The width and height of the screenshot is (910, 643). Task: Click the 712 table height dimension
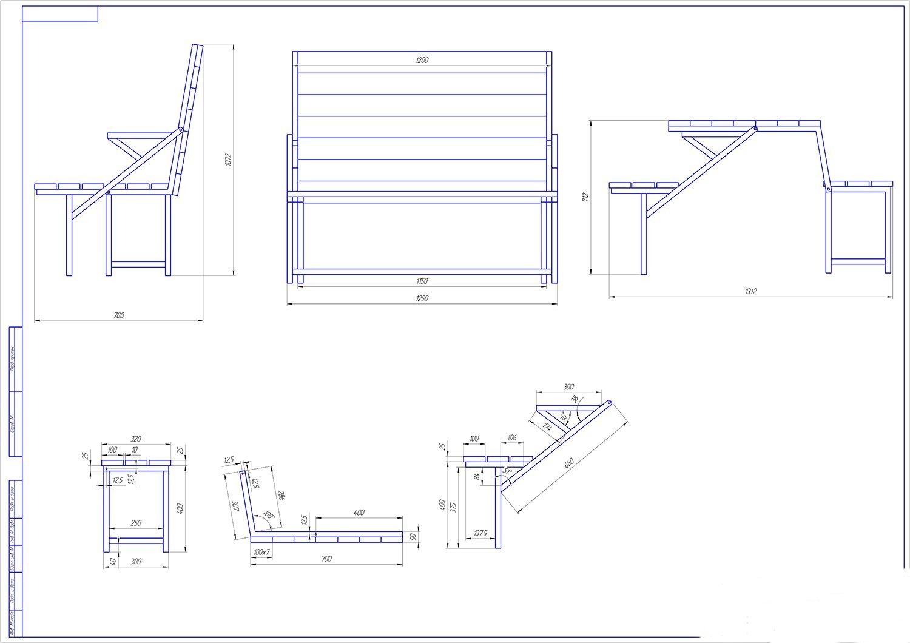pos(585,197)
